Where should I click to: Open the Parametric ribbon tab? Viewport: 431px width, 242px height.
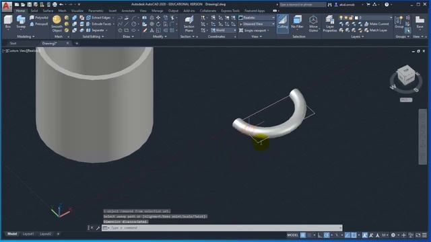pyautogui.click(x=96, y=11)
